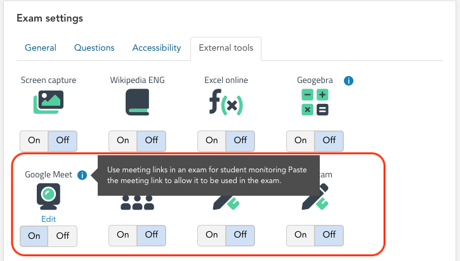Click the Geogebra calculator icon
The image size is (460, 261).
(x=314, y=102)
